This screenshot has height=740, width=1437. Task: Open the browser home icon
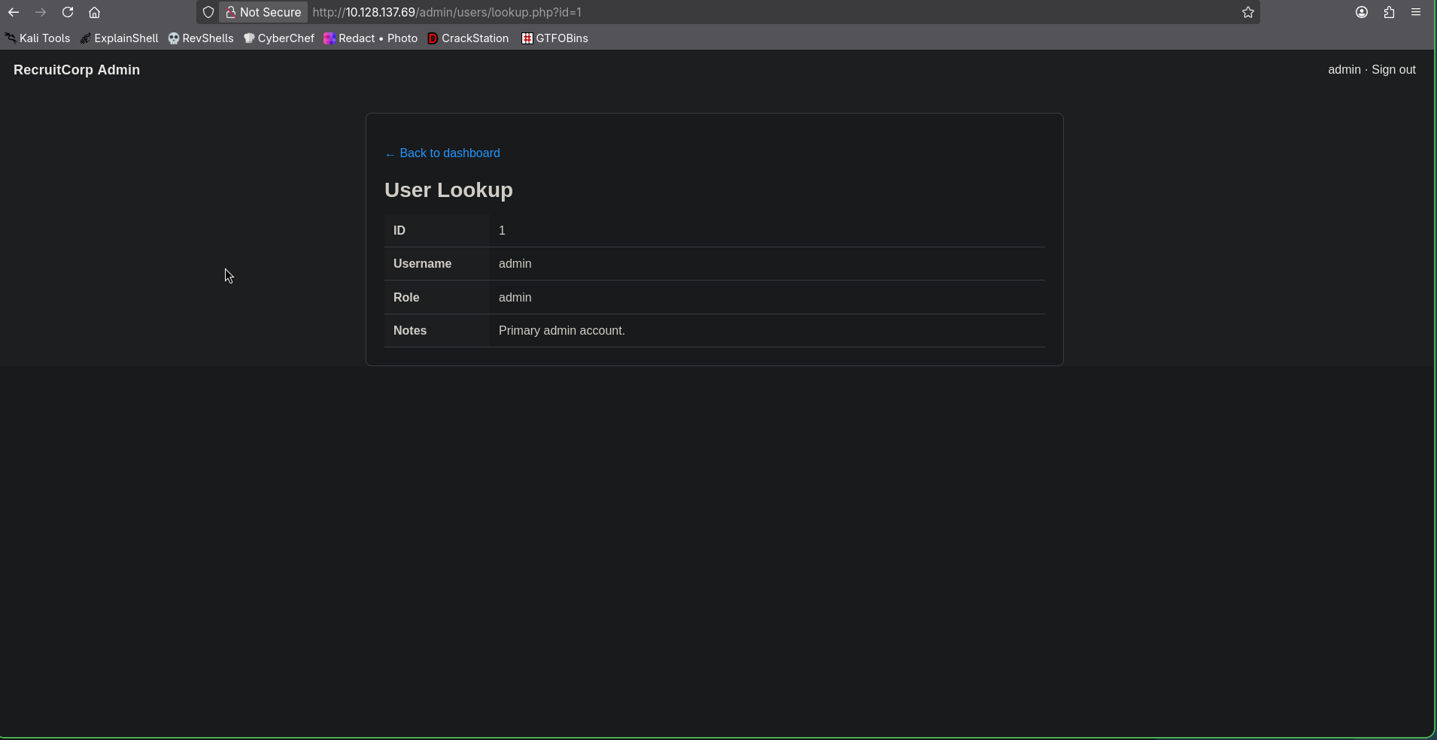coord(95,12)
